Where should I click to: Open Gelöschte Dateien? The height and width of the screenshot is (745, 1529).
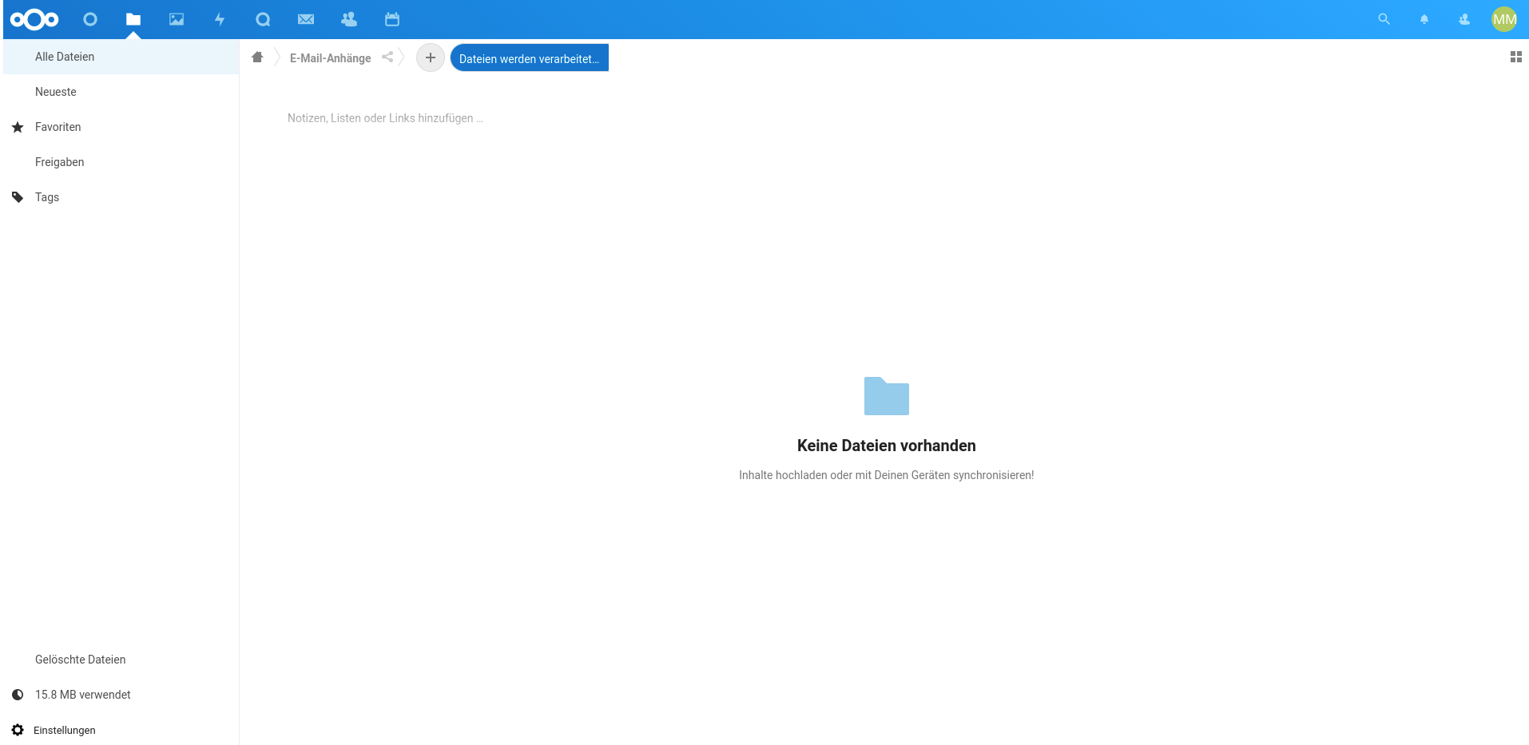click(121, 660)
